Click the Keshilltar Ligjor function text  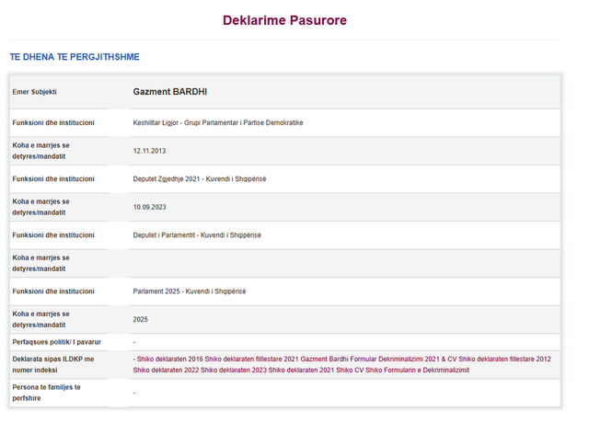point(218,122)
